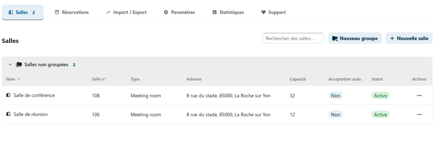Click the heart icon of Support
This screenshot has height=141, width=434.
[263, 12]
